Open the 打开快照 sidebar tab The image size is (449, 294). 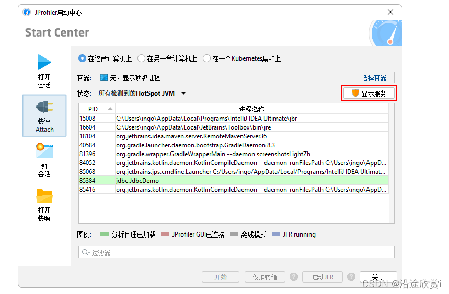click(44, 205)
